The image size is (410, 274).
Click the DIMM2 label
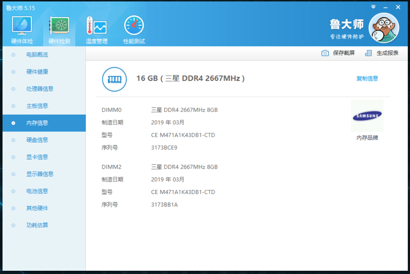tap(111, 167)
